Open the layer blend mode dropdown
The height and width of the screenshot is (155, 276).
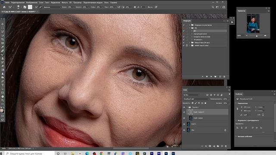[x=196, y=99]
